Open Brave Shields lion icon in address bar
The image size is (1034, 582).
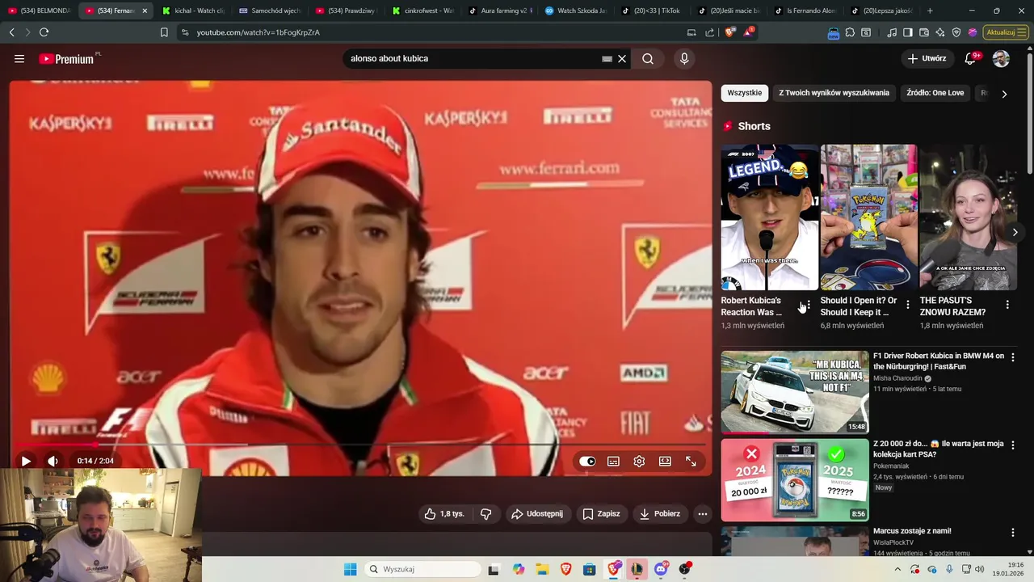730,32
